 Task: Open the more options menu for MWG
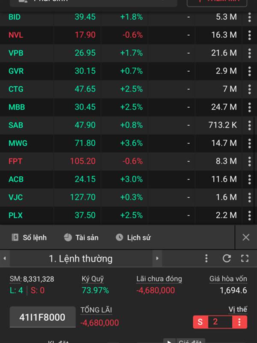coord(249,143)
